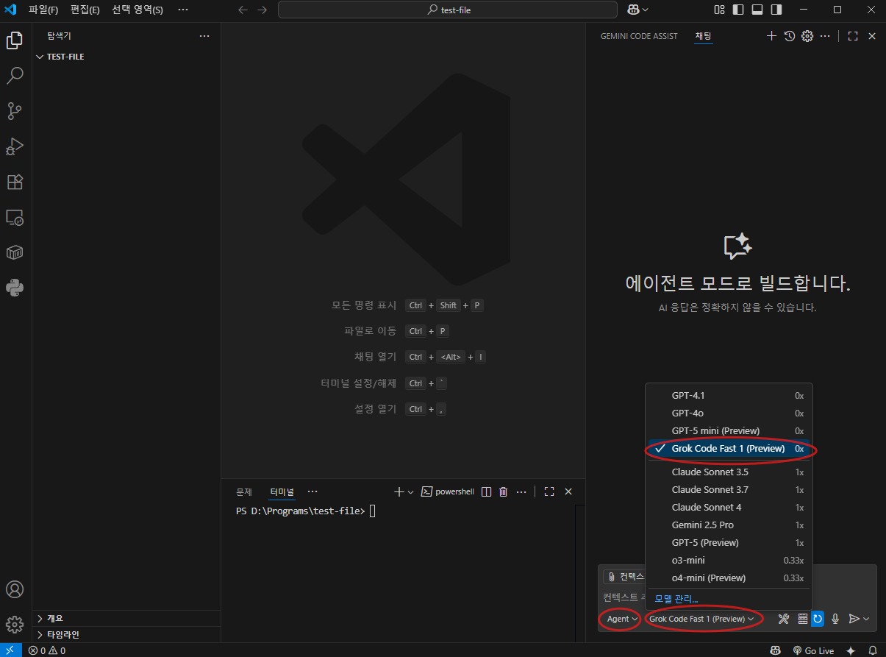Viewport: 886px width, 657px height.
Task: Open the Manage gear in the activity bar
Action: (x=15, y=625)
